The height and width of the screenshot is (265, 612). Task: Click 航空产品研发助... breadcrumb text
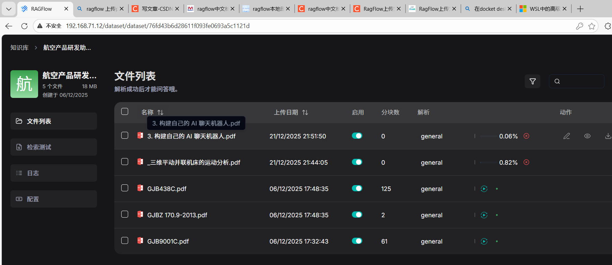pyautogui.click(x=67, y=48)
